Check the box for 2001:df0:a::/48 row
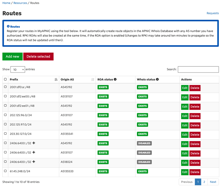The width and height of the screenshot is (221, 187). (x=5, y=87)
